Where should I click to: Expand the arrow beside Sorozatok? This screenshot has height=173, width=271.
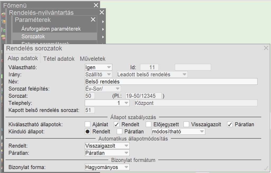click(x=103, y=37)
